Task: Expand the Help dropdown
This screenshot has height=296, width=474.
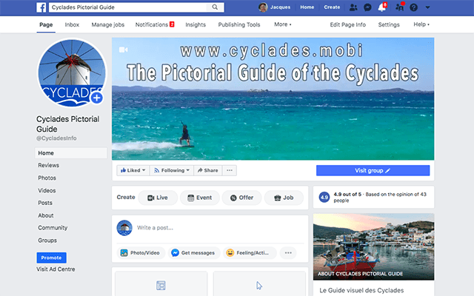Action: [421, 24]
